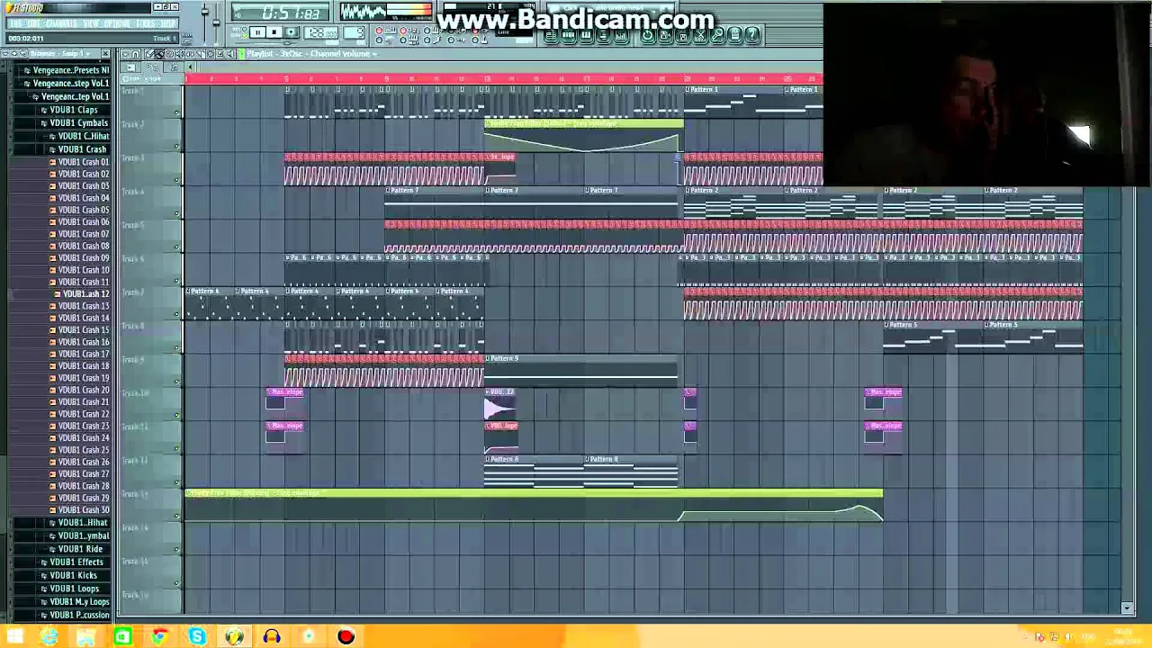Mute Track 1 in the playlist
Viewport: 1152px width, 648px height.
177,113
